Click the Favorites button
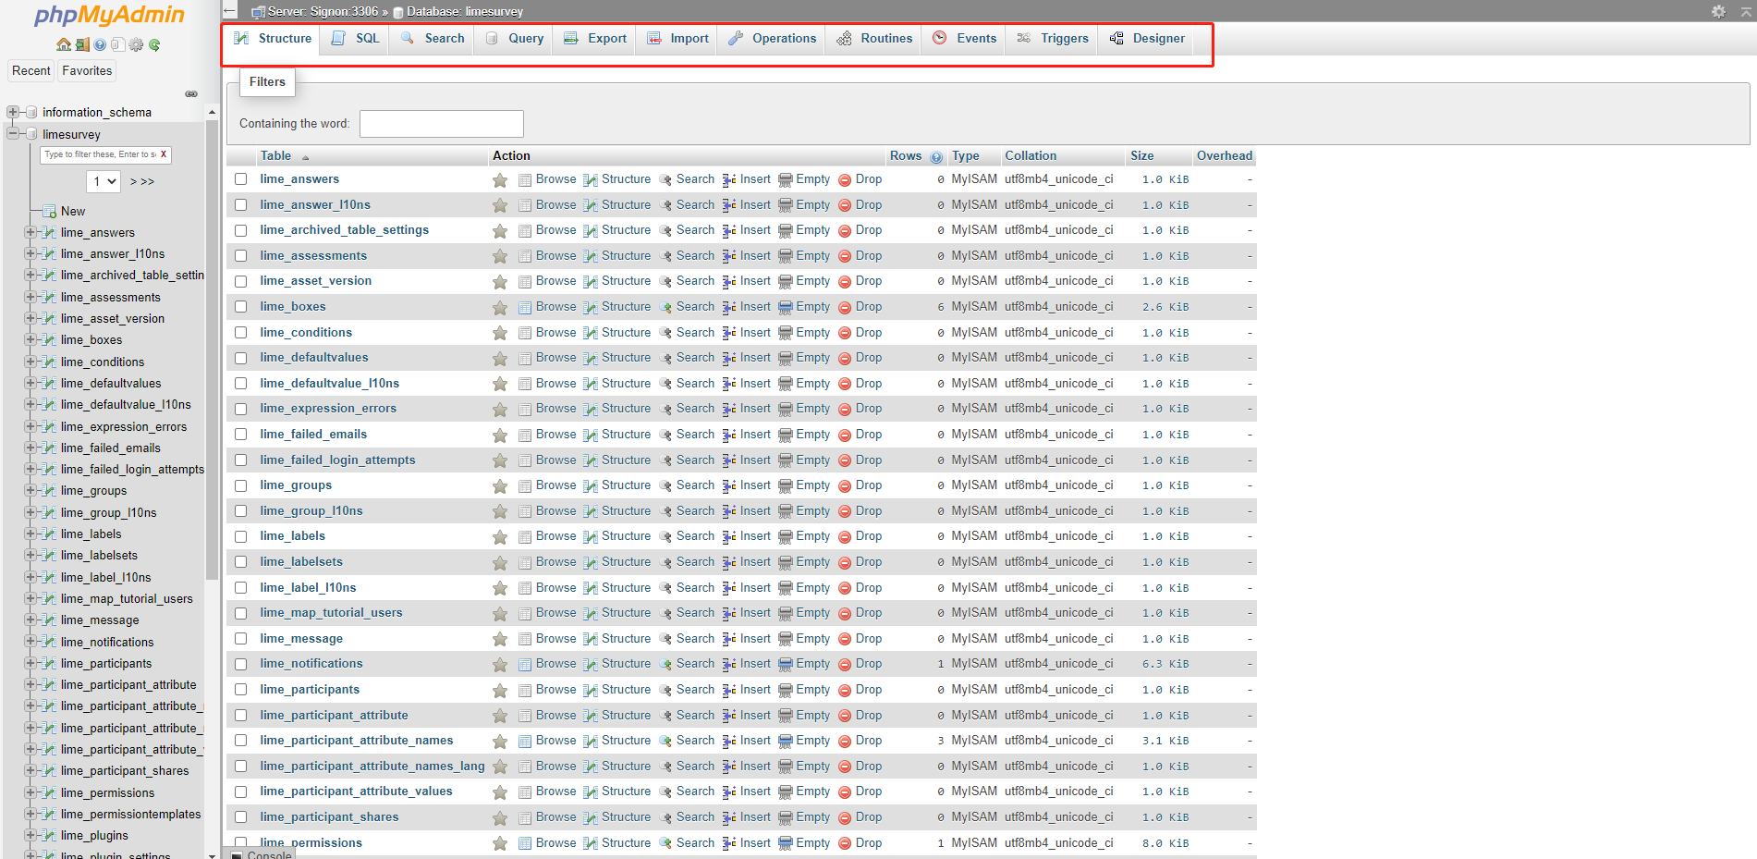 pyautogui.click(x=87, y=71)
